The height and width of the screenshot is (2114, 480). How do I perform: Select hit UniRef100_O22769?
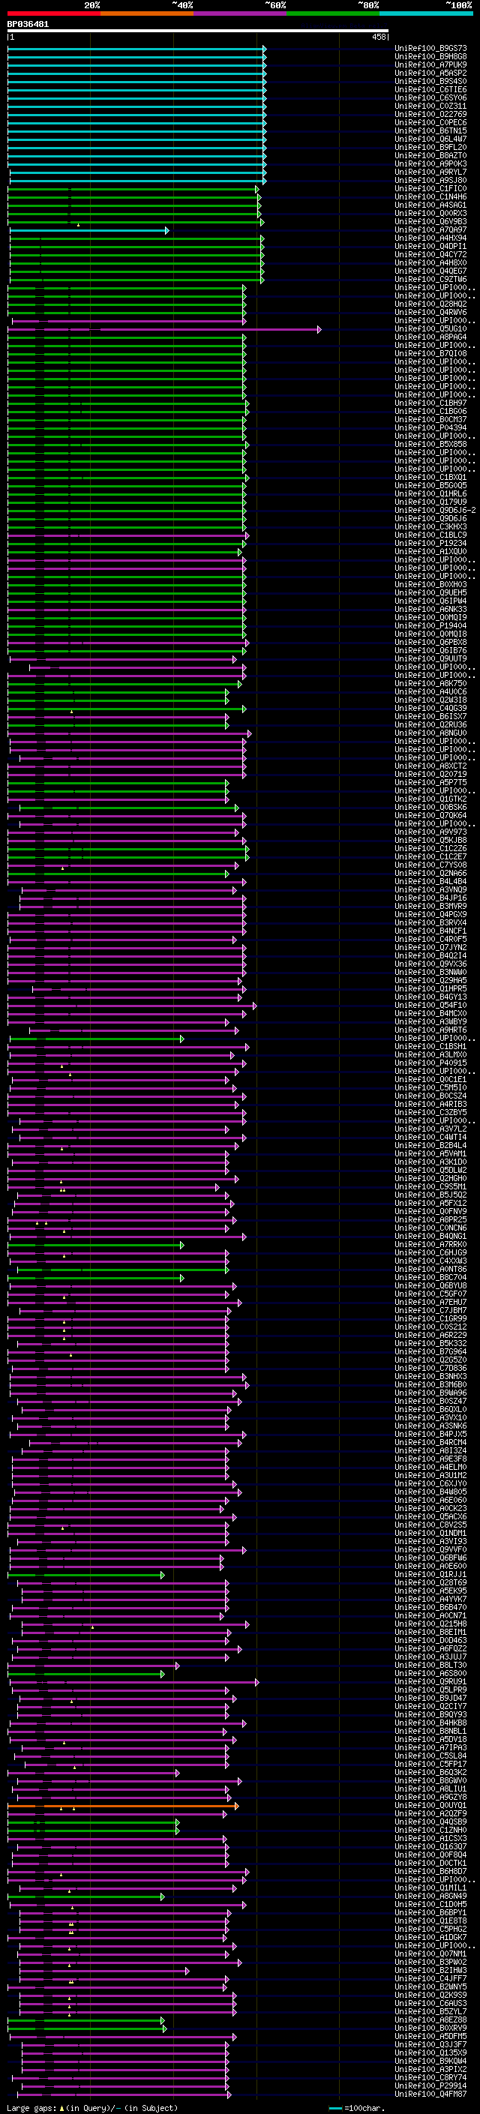pyautogui.click(x=430, y=114)
